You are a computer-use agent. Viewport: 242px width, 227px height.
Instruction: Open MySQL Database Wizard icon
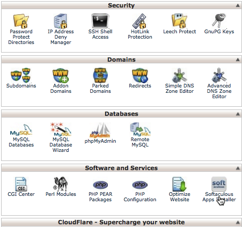point(61,129)
